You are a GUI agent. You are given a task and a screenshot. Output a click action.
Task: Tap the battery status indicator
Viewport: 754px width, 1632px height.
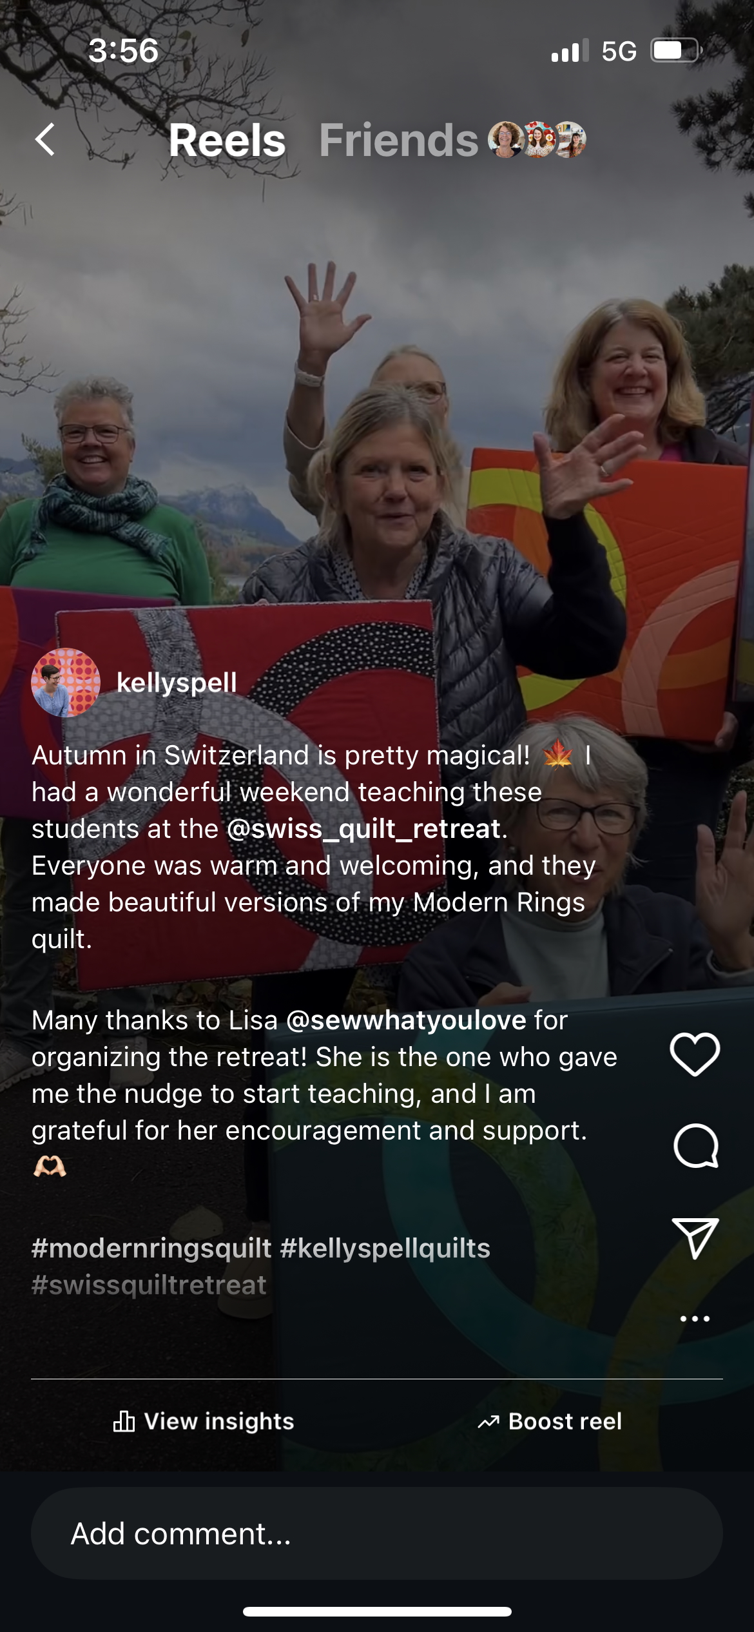(x=675, y=50)
